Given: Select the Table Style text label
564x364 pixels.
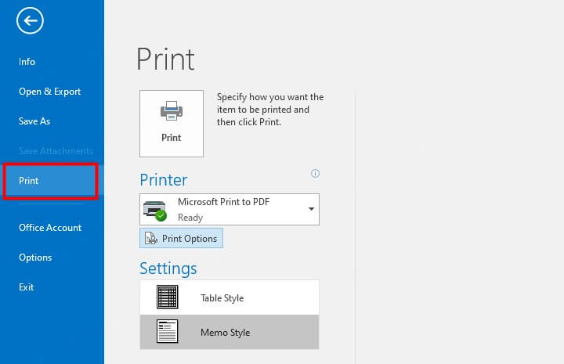Looking at the screenshot, I should tap(222, 298).
